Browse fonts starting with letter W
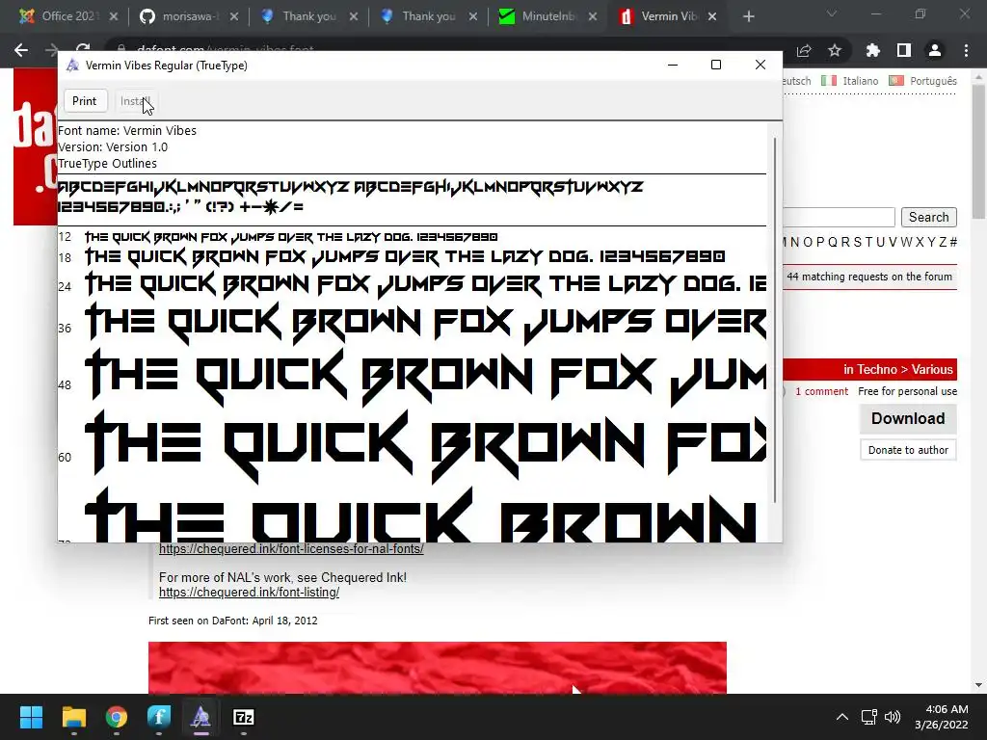 click(x=906, y=242)
